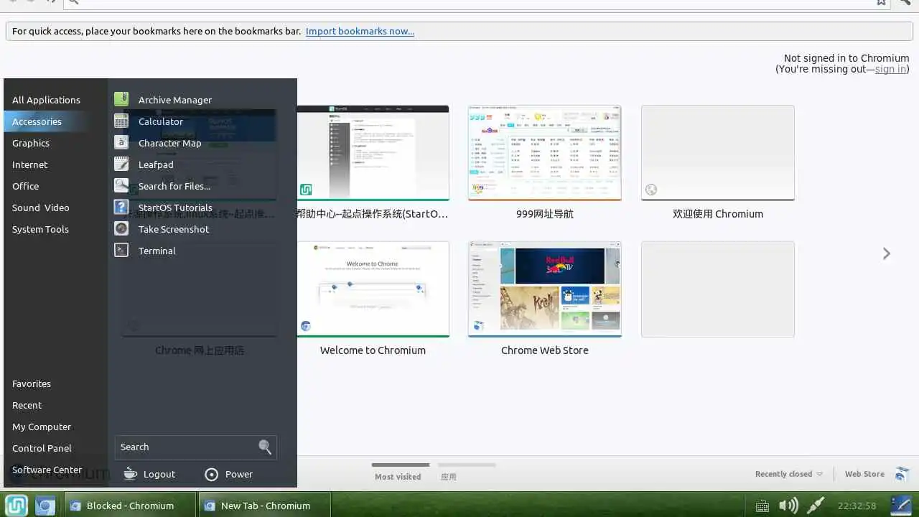Click the Power button
This screenshot has width=919, height=517.
tap(229, 474)
